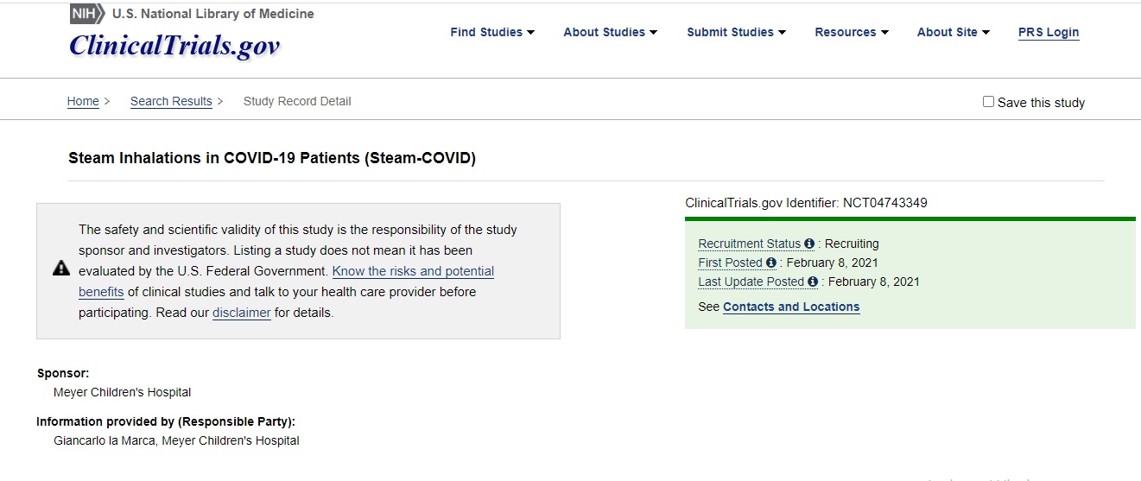This screenshot has width=1141, height=481.
Task: Click the NIH logo badge
Action: point(87,13)
